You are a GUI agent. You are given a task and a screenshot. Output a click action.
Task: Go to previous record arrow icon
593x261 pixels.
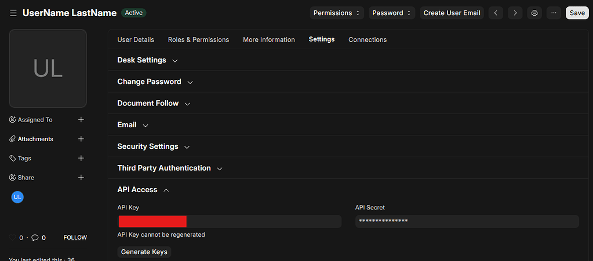[x=495, y=13]
